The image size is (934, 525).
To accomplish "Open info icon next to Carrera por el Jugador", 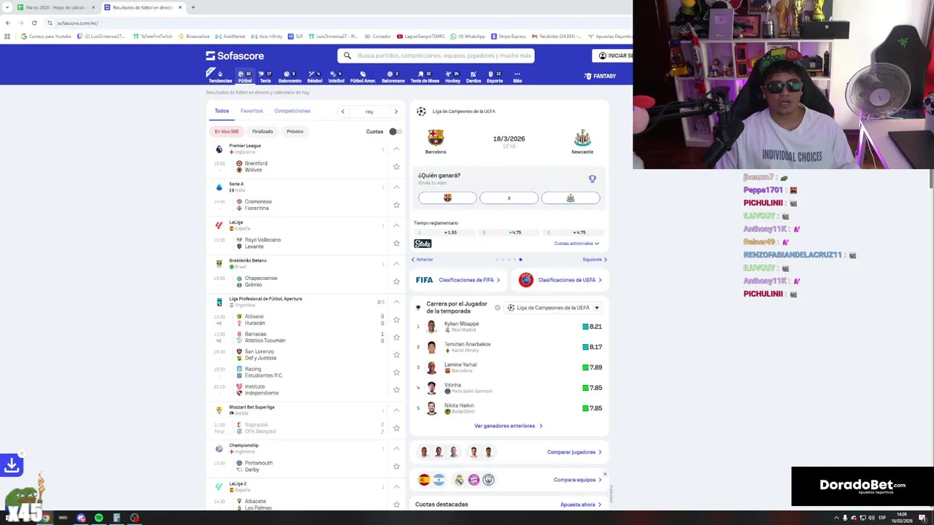I will tap(498, 308).
